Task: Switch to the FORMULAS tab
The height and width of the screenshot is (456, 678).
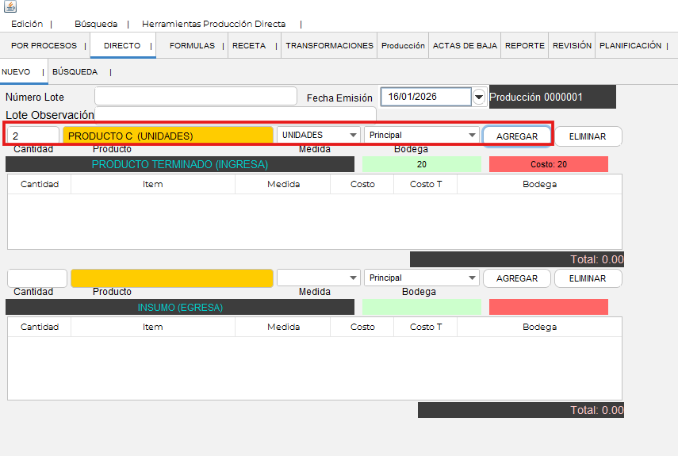Action: [x=192, y=46]
